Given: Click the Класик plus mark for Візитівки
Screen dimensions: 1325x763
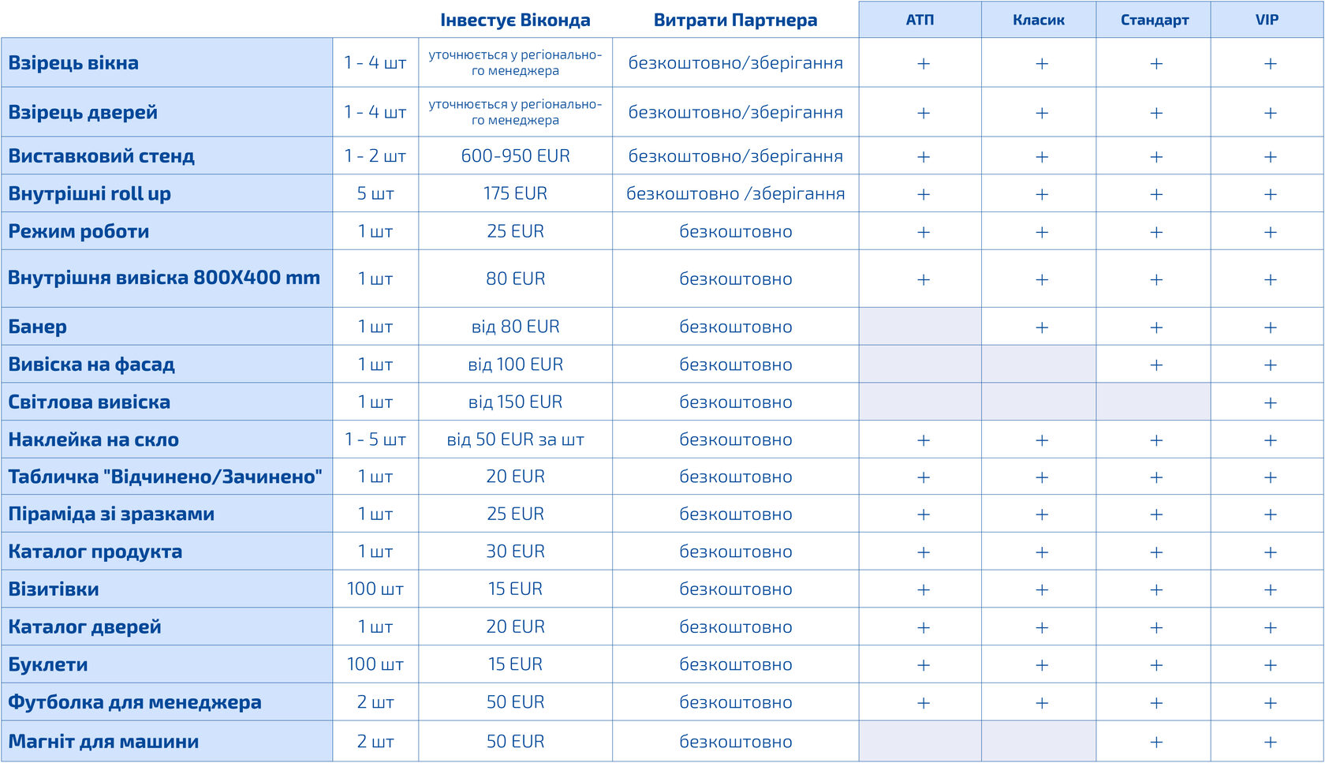Looking at the screenshot, I should click(x=1042, y=589).
